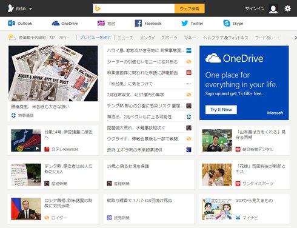Open the Skype icon shortcut
Viewport: 297px width, 228px height.
pyautogui.click(x=227, y=23)
